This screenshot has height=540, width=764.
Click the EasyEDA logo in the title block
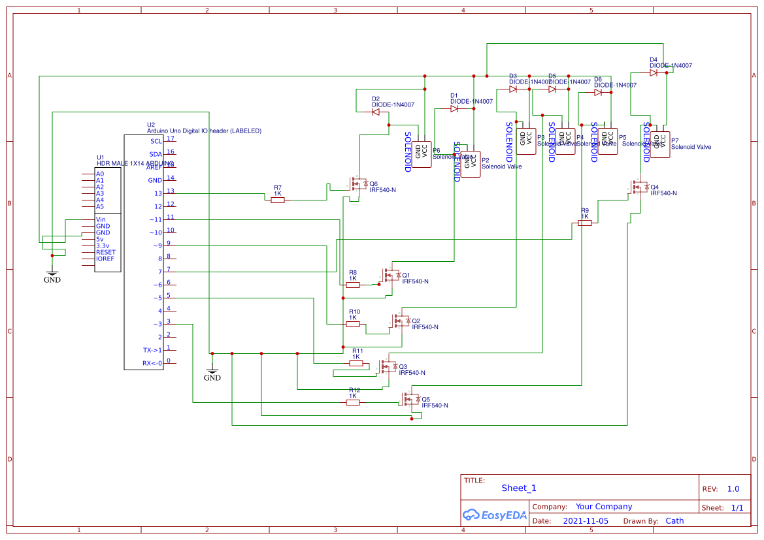(x=494, y=515)
